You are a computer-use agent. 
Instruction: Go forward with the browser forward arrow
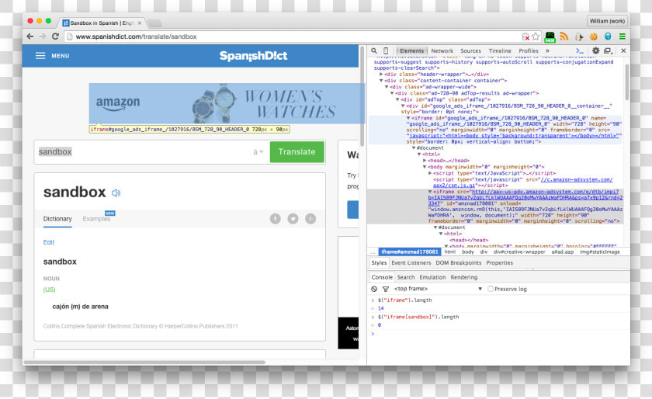pyautogui.click(x=43, y=36)
